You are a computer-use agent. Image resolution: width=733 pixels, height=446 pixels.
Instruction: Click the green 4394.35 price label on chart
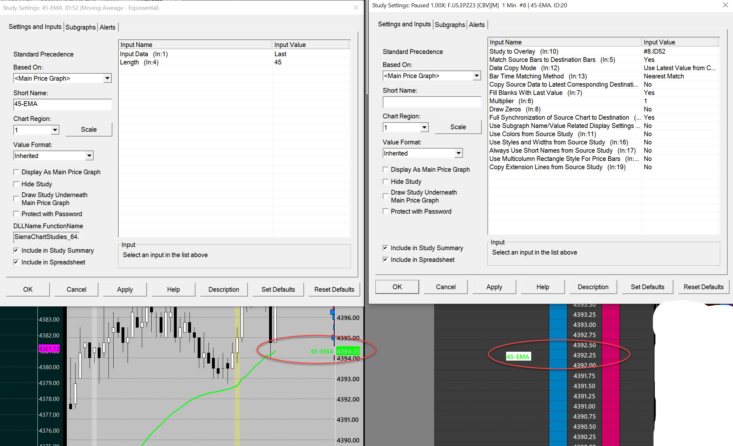click(x=348, y=351)
